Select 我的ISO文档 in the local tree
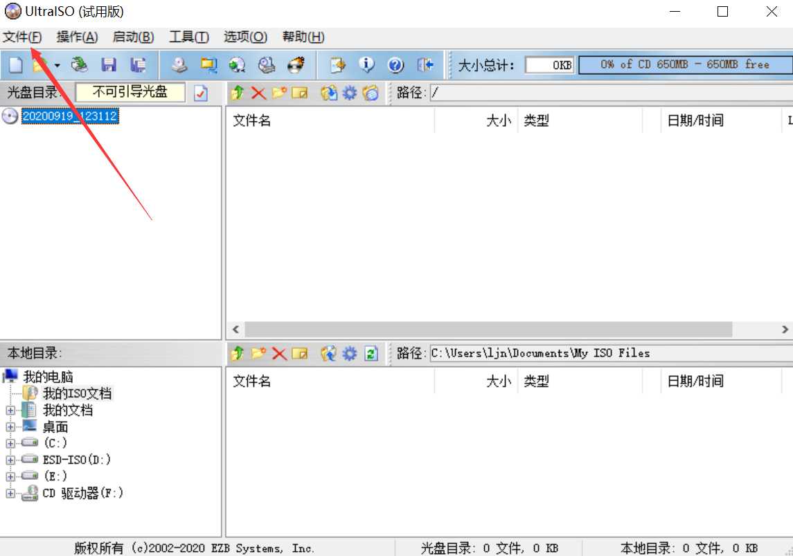This screenshot has height=556, width=793. [x=77, y=393]
